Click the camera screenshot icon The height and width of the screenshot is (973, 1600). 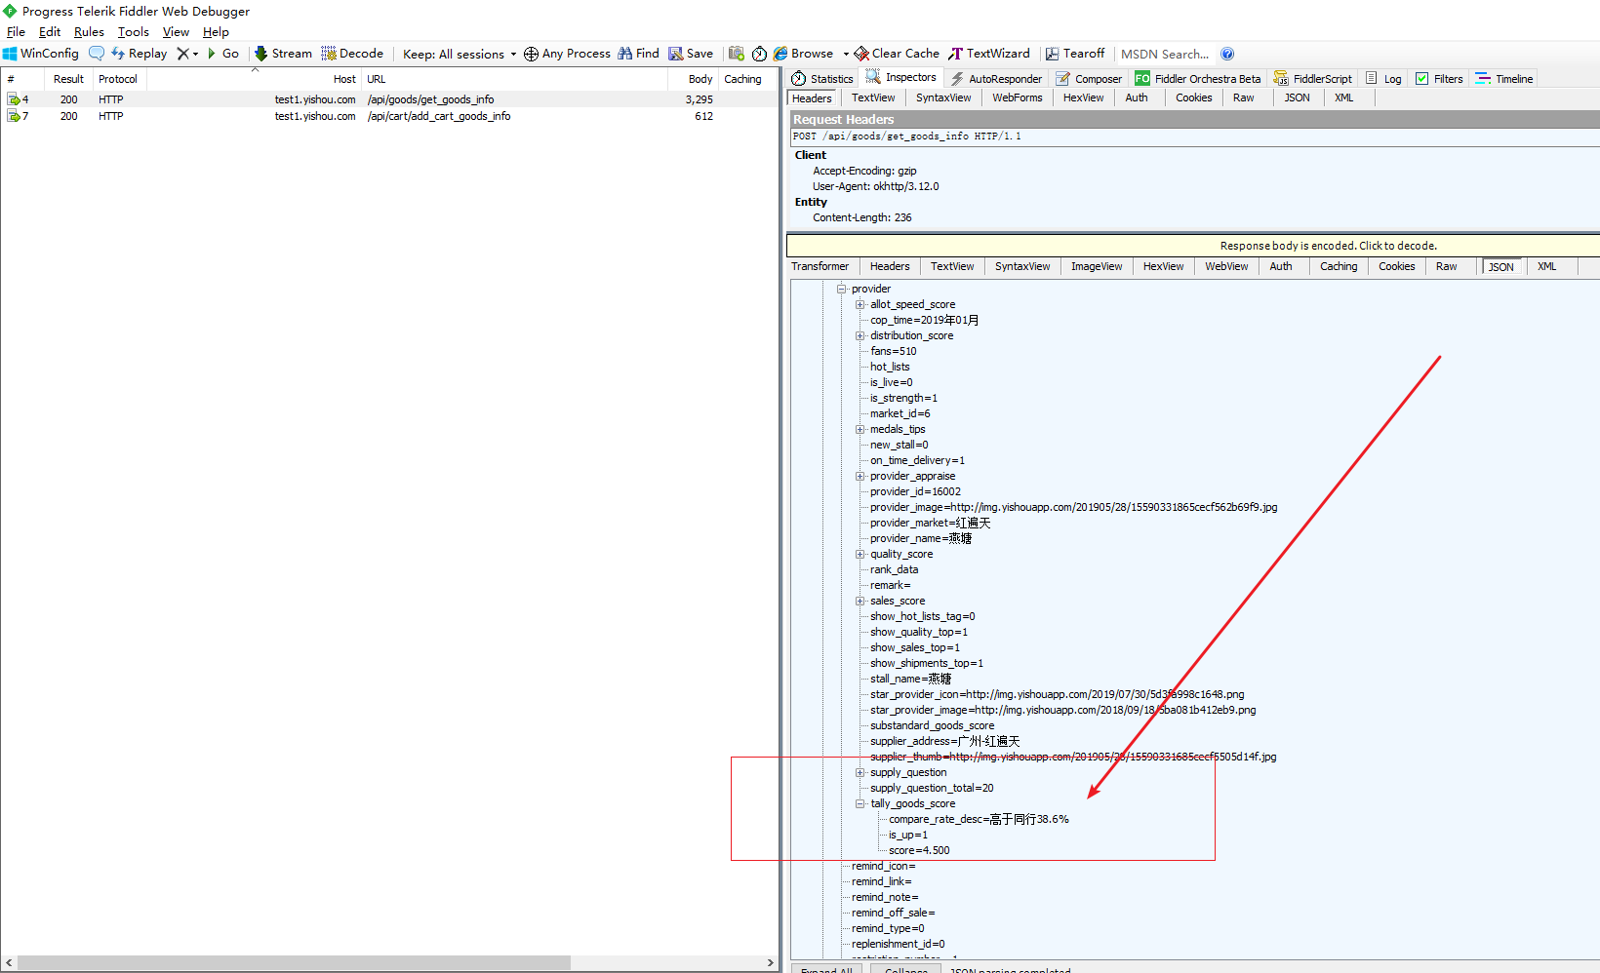tap(737, 54)
